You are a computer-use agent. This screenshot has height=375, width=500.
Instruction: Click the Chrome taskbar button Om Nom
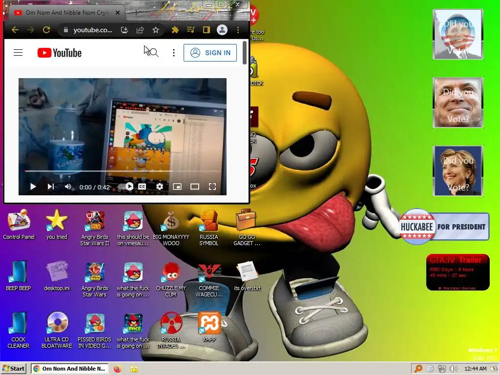70,369
